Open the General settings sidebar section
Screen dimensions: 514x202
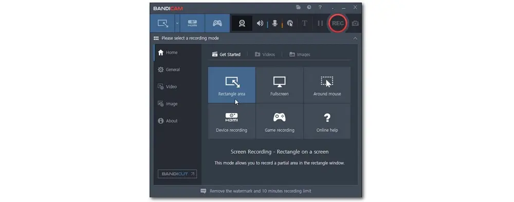tap(177, 69)
